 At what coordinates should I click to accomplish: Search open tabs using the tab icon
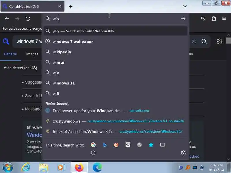pyautogui.click(x=163, y=145)
